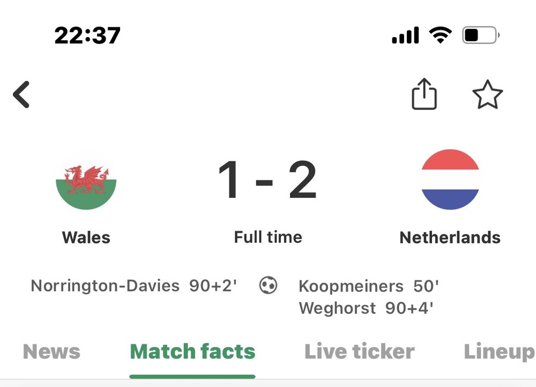Image resolution: width=536 pixels, height=387 pixels.
Task: Tap the battery indicator in status bar
Action: pos(481,35)
